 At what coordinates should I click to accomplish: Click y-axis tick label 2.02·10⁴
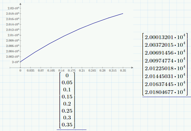[x=13, y=8]
